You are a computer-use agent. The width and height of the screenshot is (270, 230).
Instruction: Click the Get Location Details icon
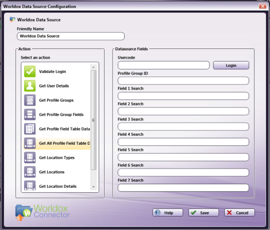(30, 186)
